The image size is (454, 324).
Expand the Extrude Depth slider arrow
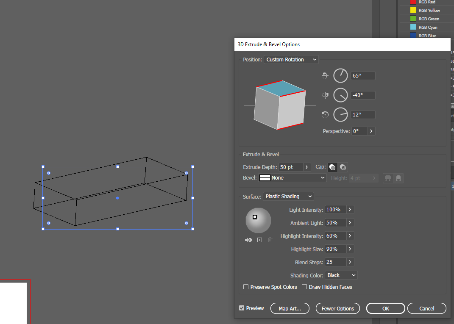click(307, 167)
